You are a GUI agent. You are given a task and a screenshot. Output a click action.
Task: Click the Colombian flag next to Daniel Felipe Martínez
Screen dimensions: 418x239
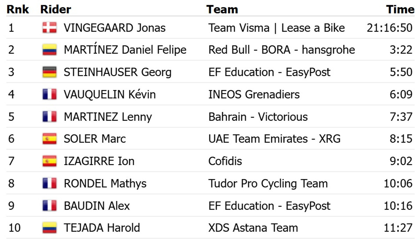coord(49,50)
